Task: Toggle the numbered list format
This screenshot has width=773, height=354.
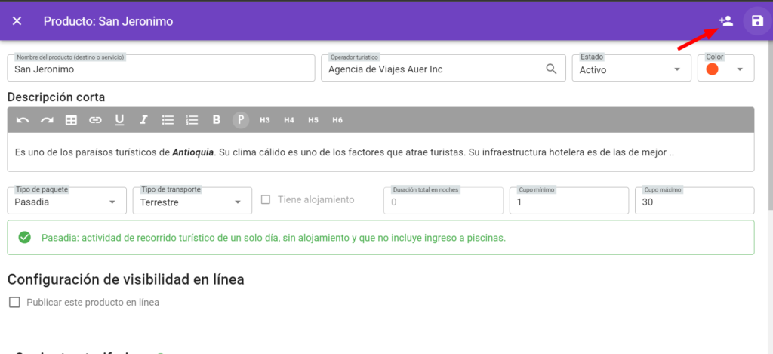Action: click(192, 120)
